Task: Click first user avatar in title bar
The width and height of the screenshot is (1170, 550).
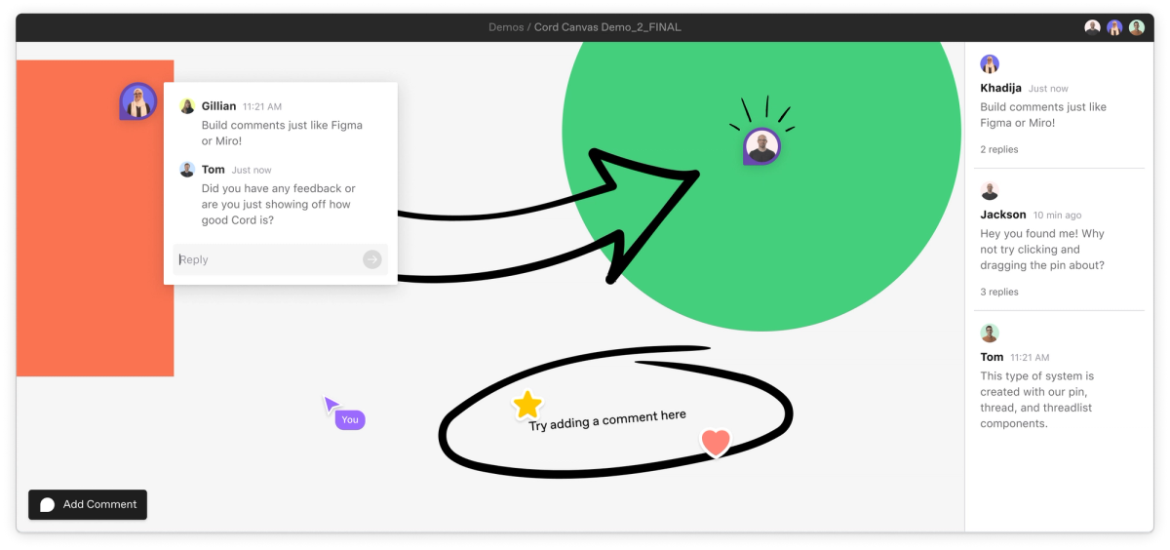Action: [1092, 27]
